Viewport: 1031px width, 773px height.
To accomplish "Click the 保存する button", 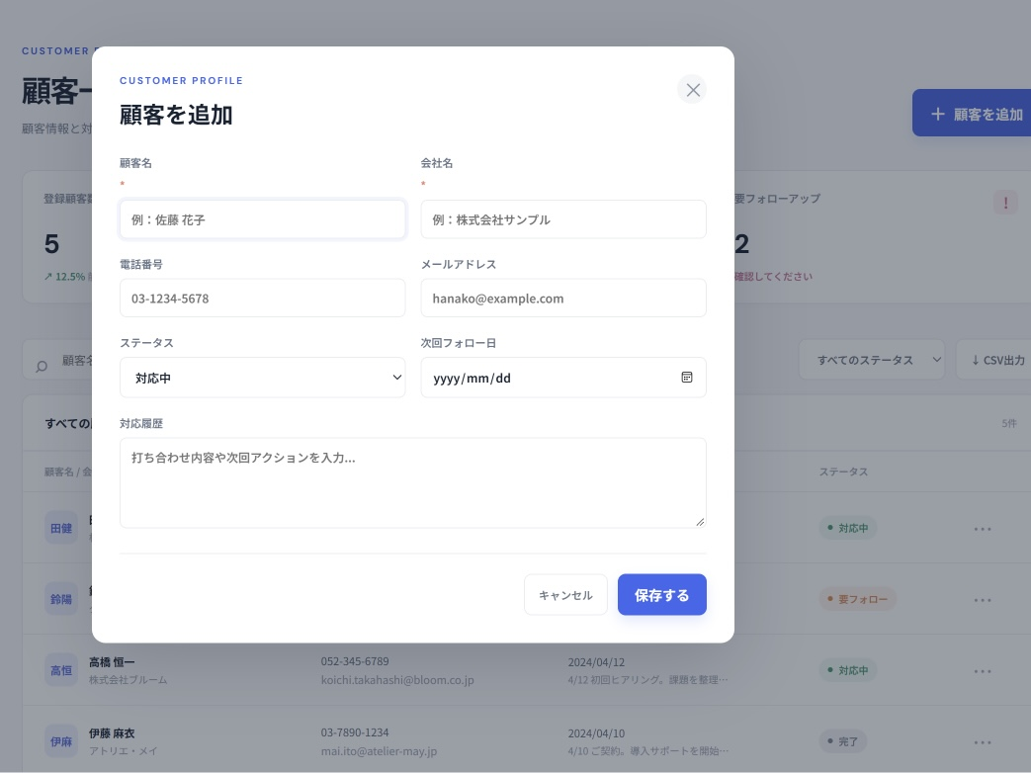I will (x=662, y=595).
